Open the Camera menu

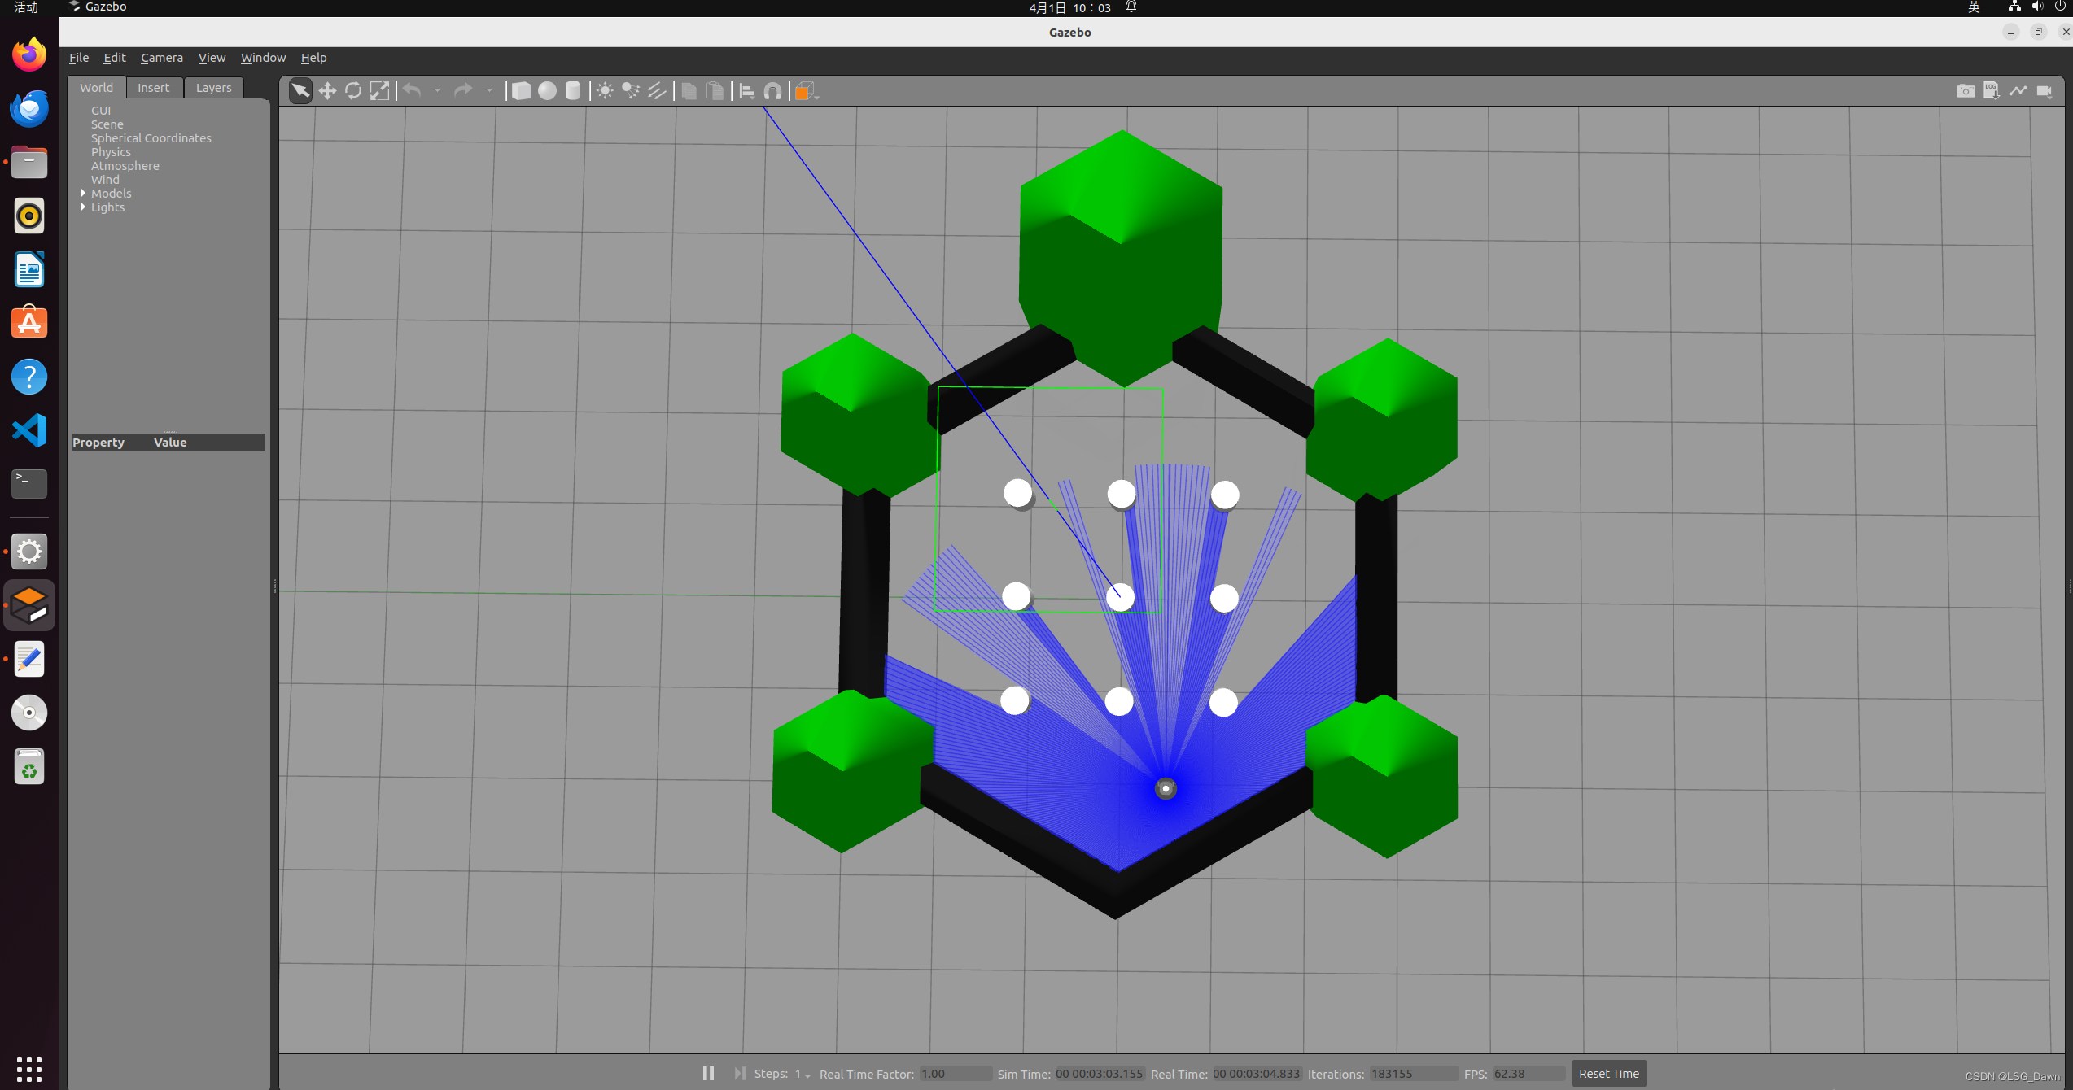click(161, 57)
